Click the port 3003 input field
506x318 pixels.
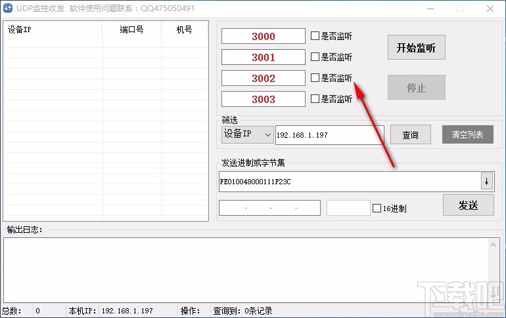click(x=264, y=99)
